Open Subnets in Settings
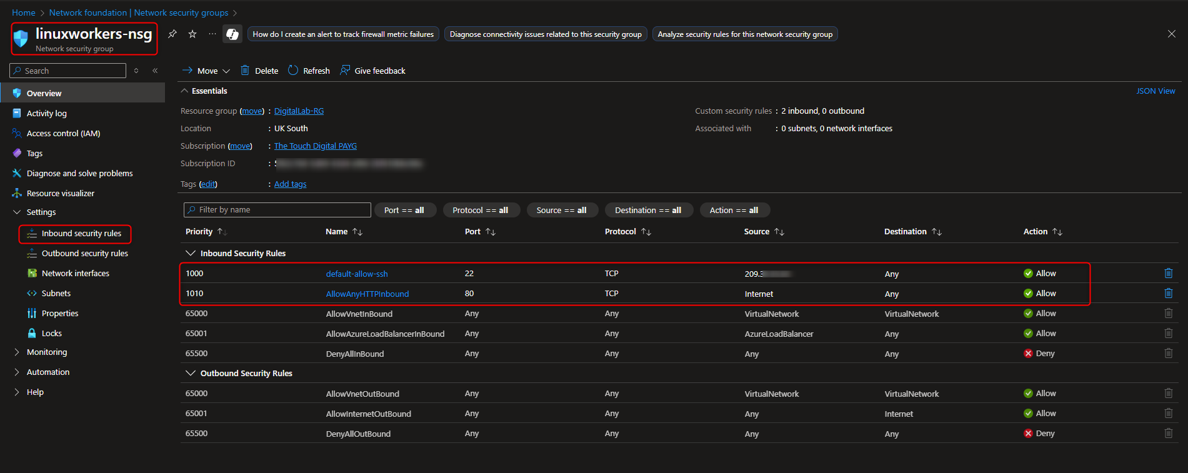 (56, 293)
